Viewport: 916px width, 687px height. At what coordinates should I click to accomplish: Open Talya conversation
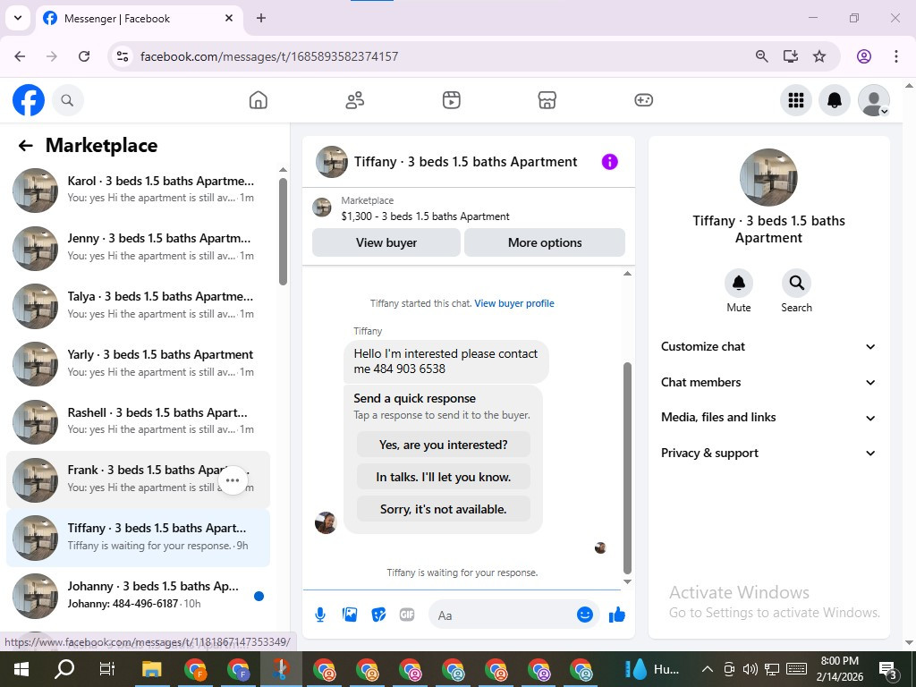click(x=139, y=306)
